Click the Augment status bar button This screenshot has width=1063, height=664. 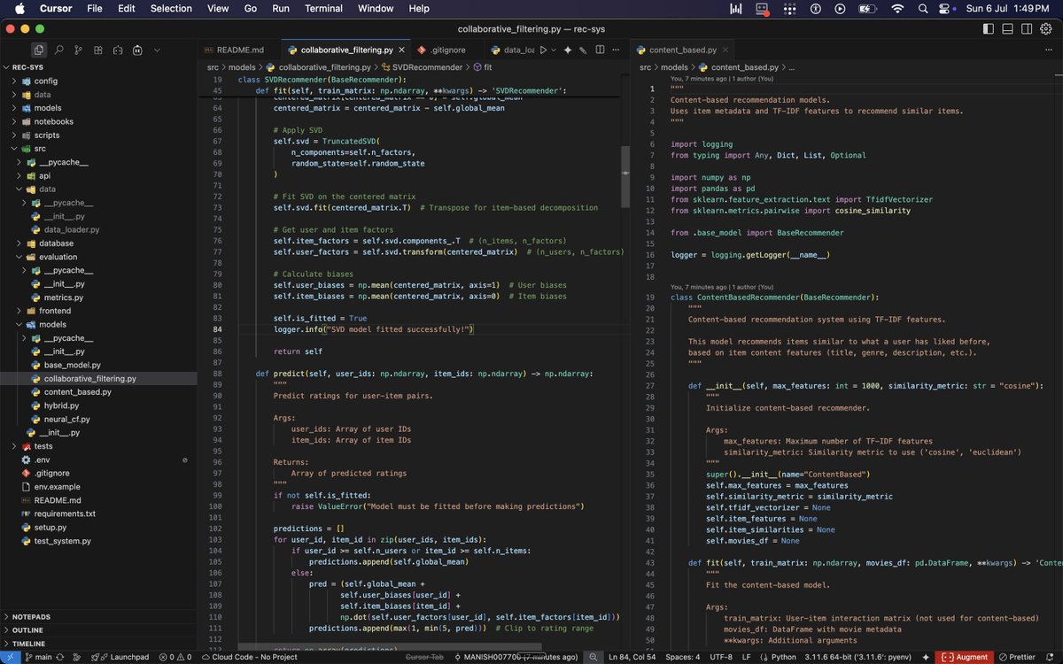click(965, 657)
